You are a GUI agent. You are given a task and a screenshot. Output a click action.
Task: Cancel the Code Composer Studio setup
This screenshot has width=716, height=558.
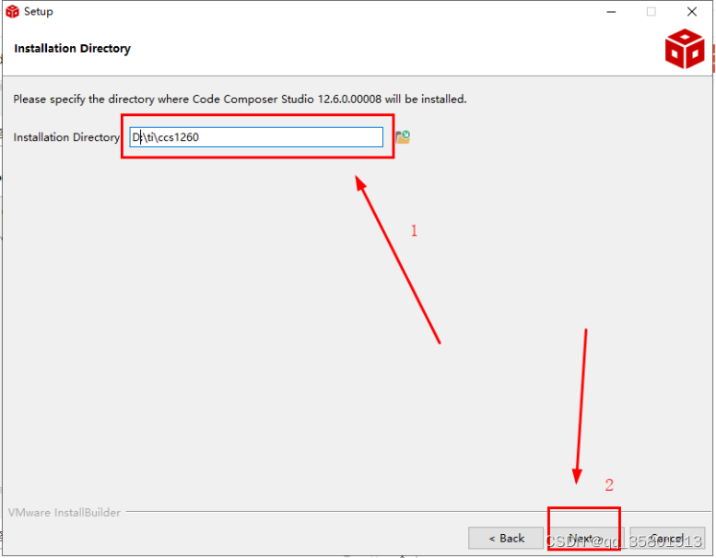point(667,539)
